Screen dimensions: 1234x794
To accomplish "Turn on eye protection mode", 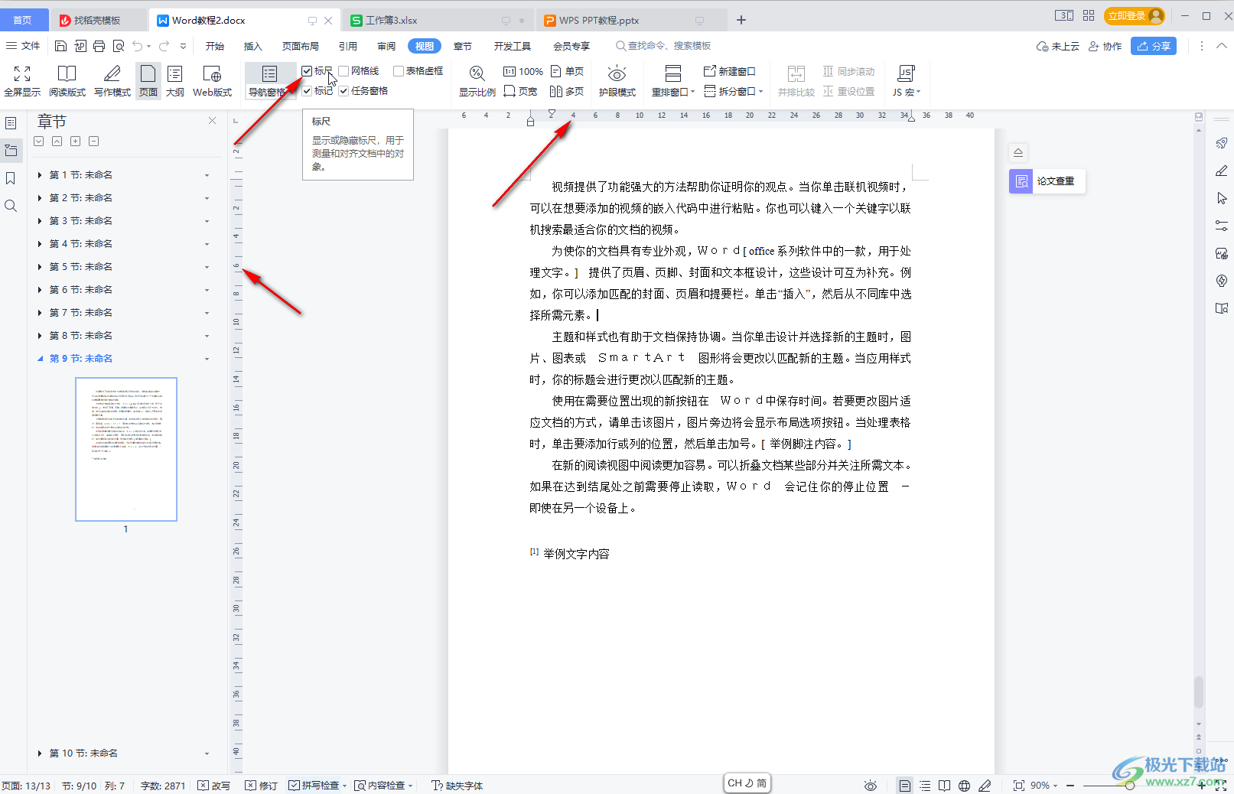I will point(617,81).
